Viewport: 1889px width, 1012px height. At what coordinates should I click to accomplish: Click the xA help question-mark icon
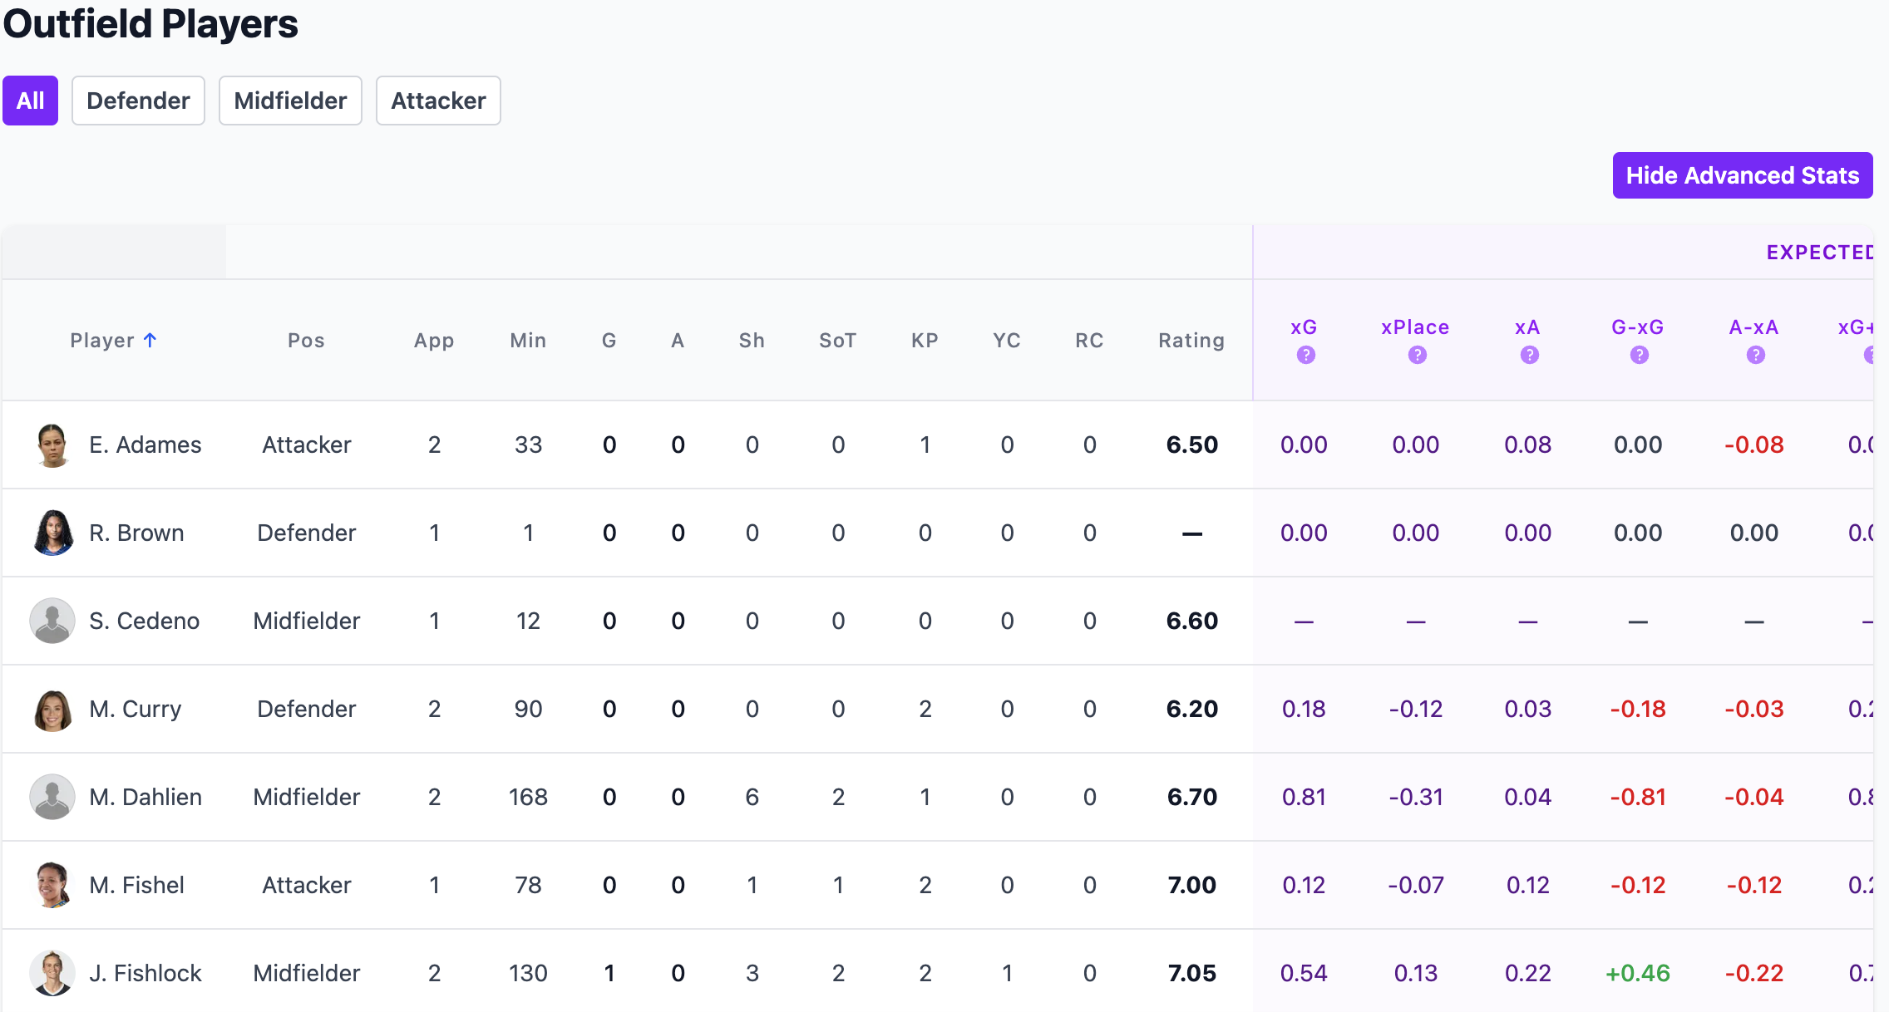pyautogui.click(x=1529, y=356)
